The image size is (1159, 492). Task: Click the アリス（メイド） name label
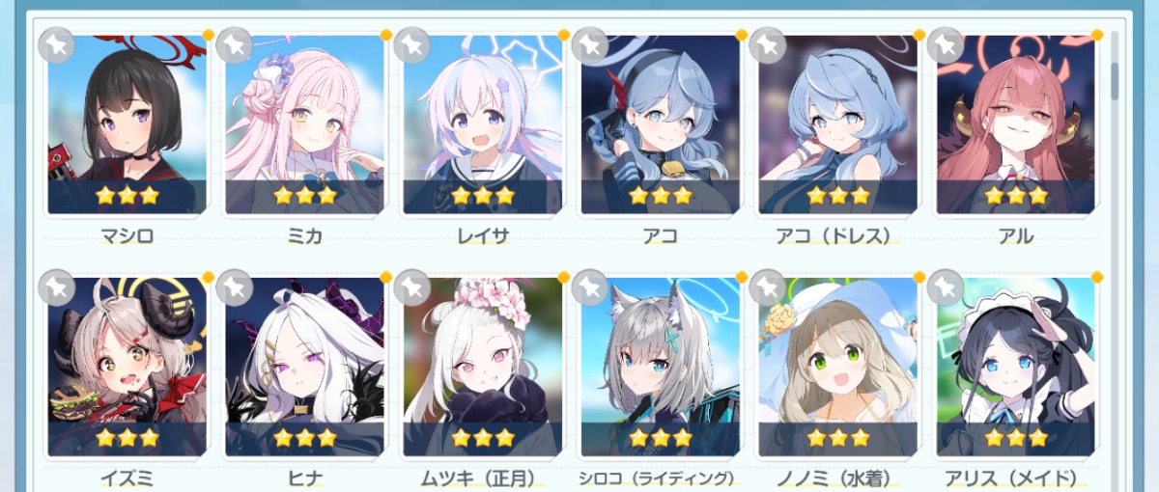(1015, 478)
